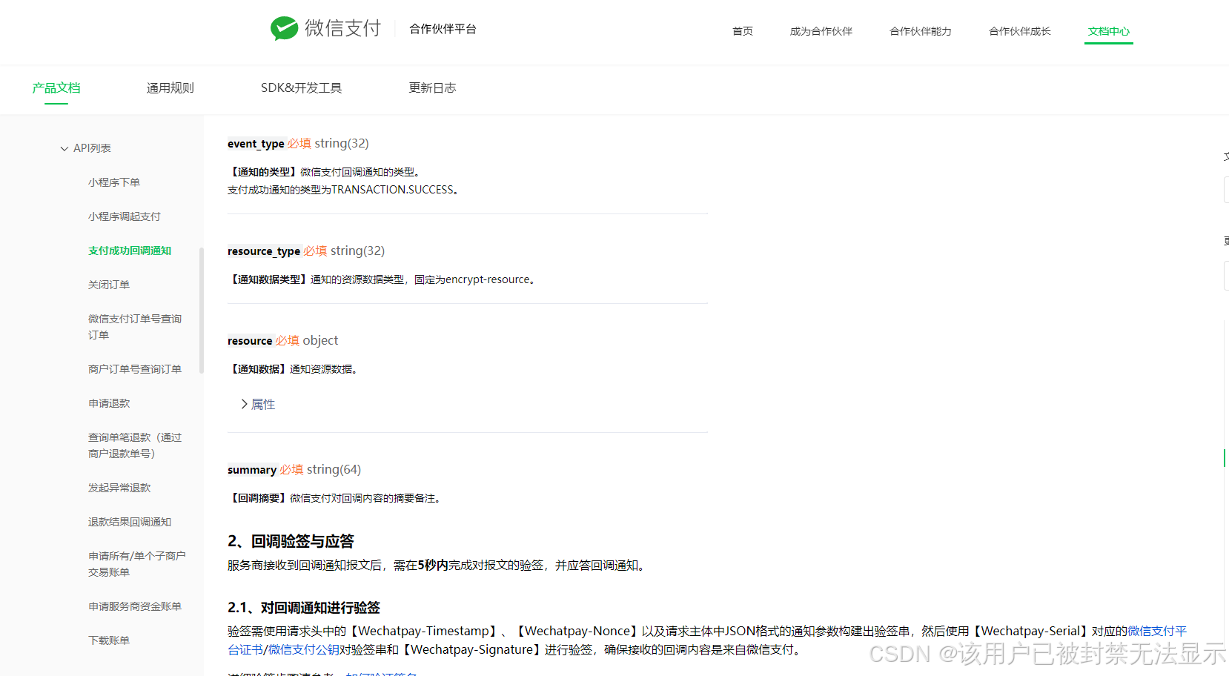
Task: Switch to 通用规则 tab
Action: tap(170, 88)
